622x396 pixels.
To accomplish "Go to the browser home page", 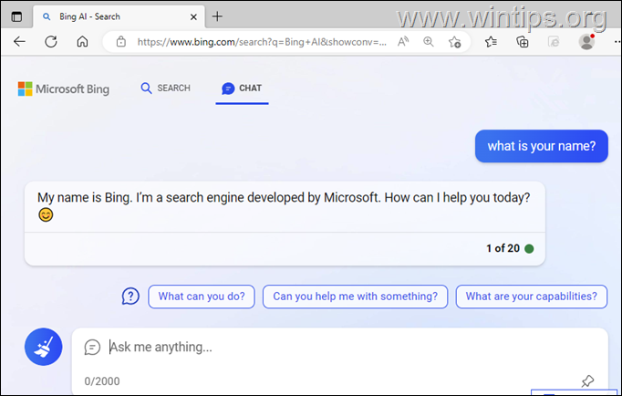I will (82, 41).
